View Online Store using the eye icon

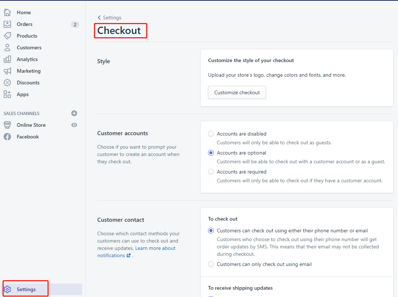point(74,125)
